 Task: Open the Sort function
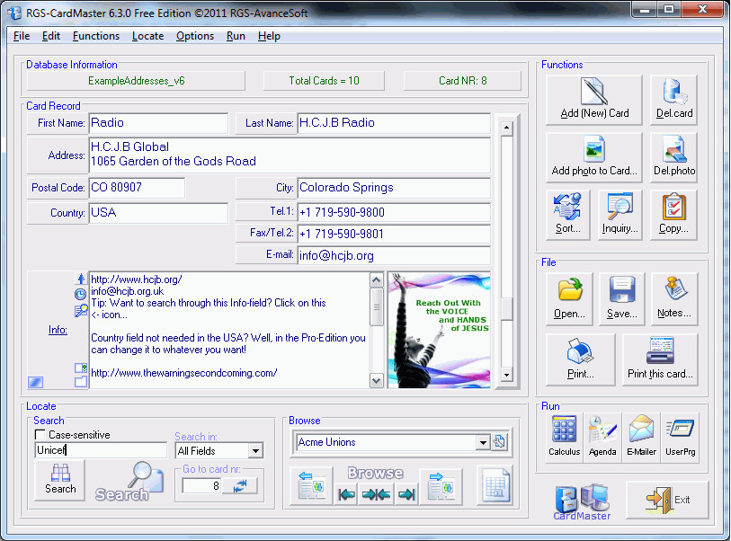pyautogui.click(x=567, y=215)
